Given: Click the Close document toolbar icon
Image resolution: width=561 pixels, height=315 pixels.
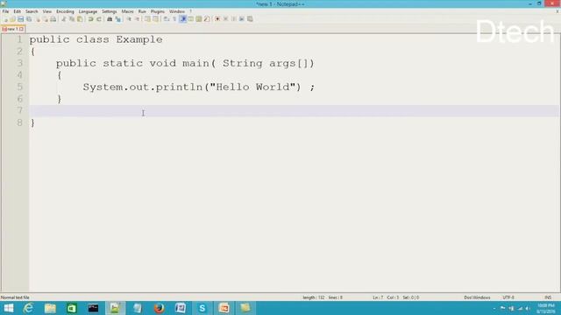Looking at the screenshot, I should tap(38, 19).
